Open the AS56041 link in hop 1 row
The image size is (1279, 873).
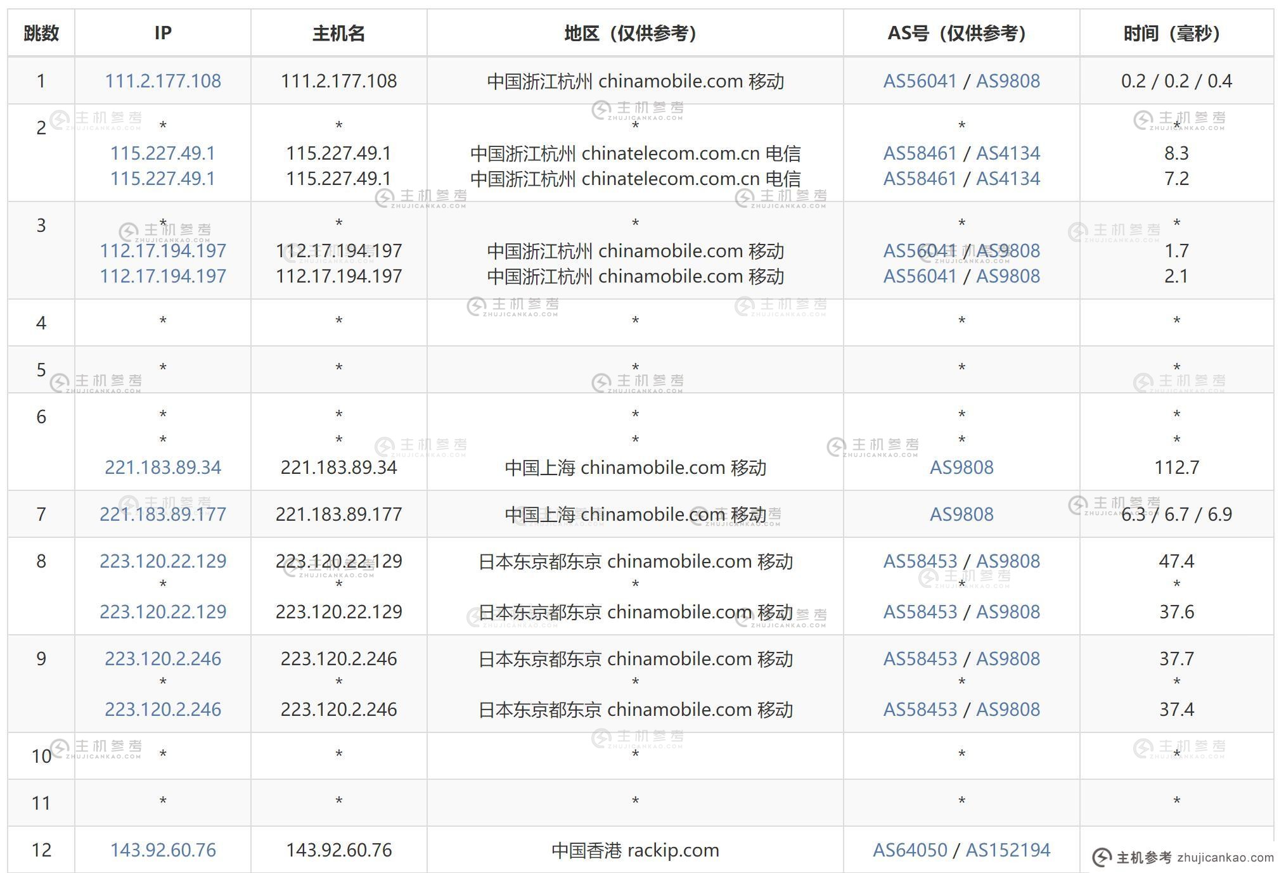(x=920, y=81)
